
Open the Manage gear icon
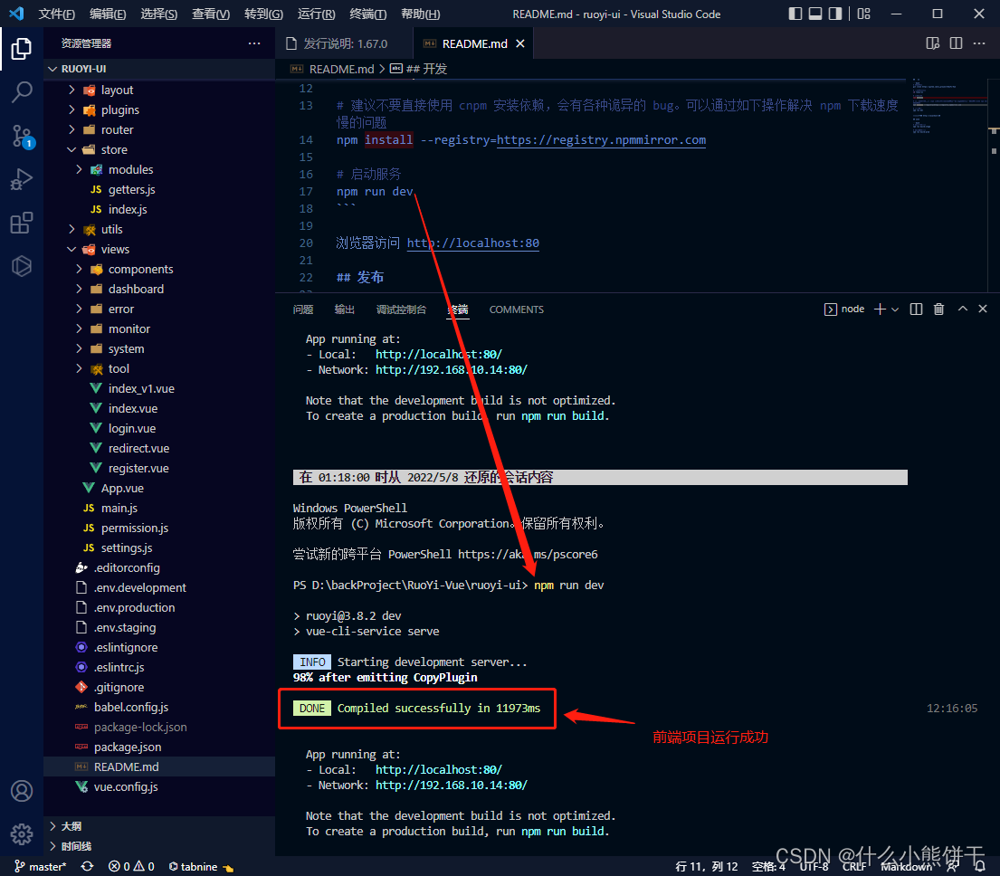21,834
